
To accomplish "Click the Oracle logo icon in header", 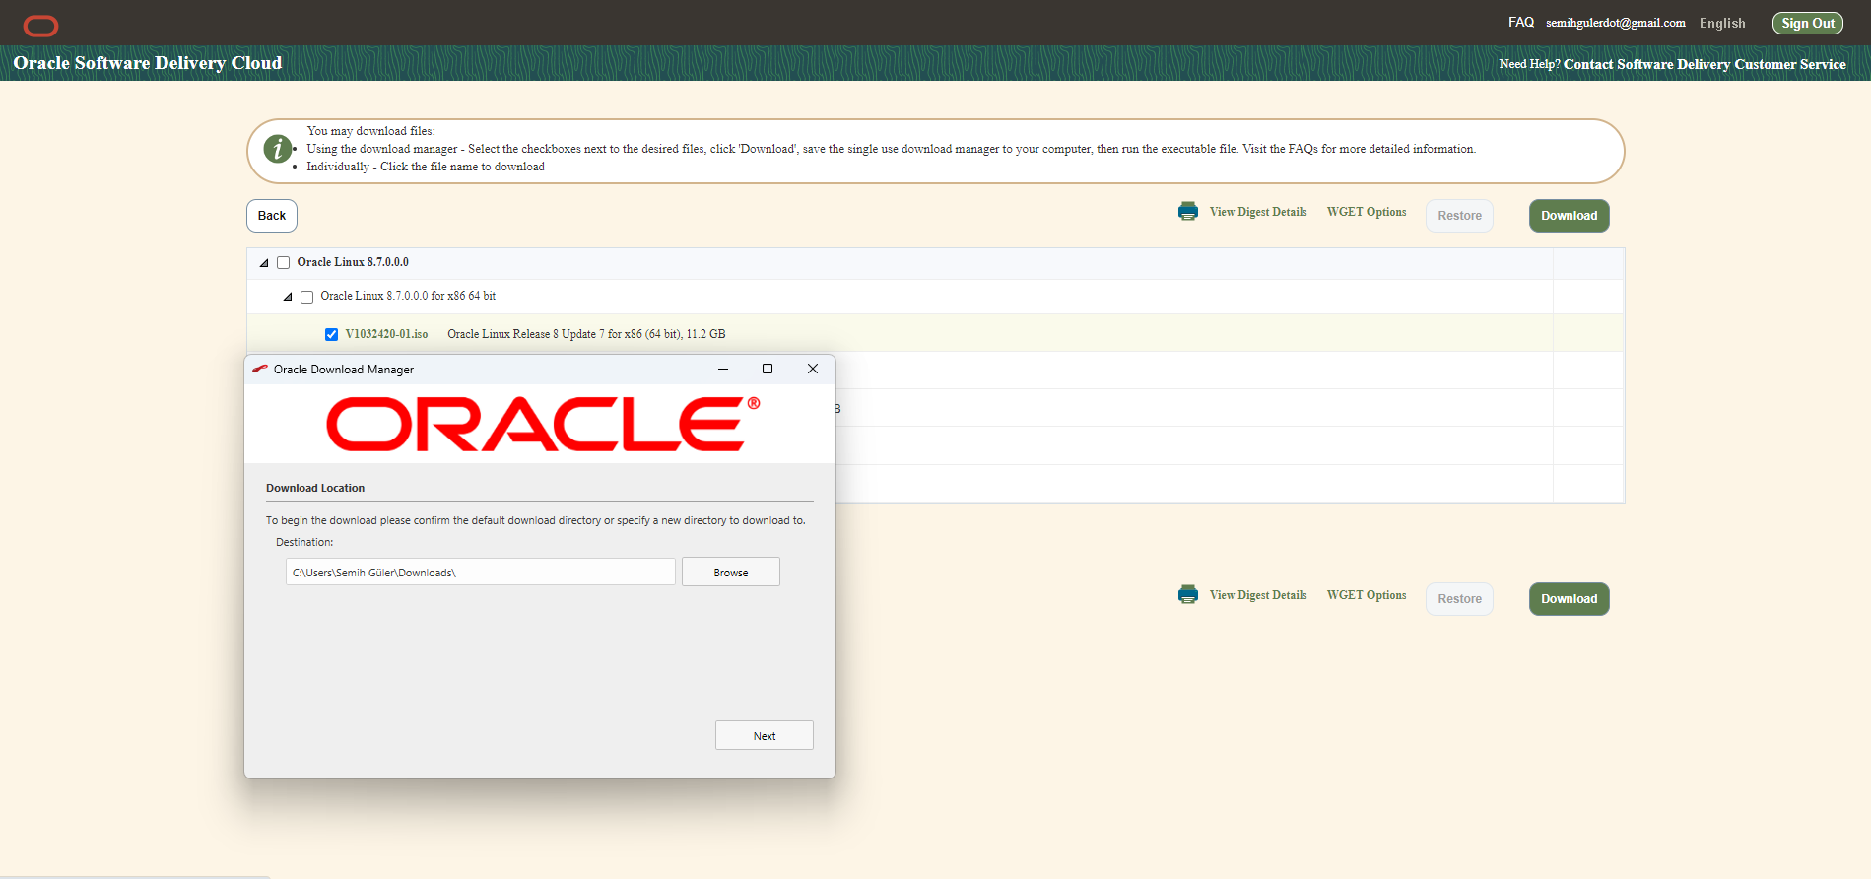I will [40, 26].
